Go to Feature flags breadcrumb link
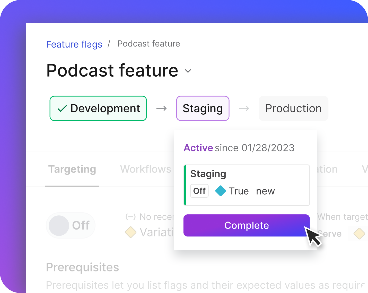Viewport: 368px width, 293px height. click(74, 44)
